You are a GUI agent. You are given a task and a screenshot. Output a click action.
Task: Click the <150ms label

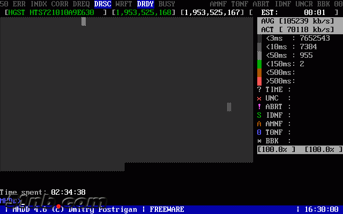pyautogui.click(x=279, y=64)
